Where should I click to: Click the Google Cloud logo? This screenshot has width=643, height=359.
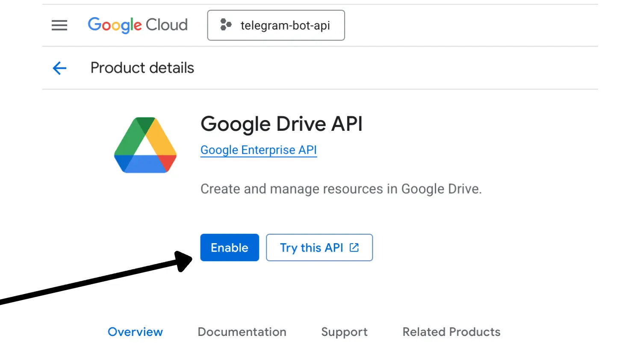[138, 25]
